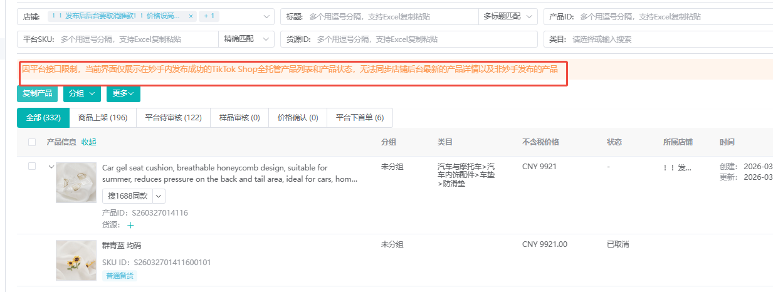The width and height of the screenshot is (773, 292).
Task: Open the 群青蓝 均码 SKU thumbnail
Action: (76, 259)
